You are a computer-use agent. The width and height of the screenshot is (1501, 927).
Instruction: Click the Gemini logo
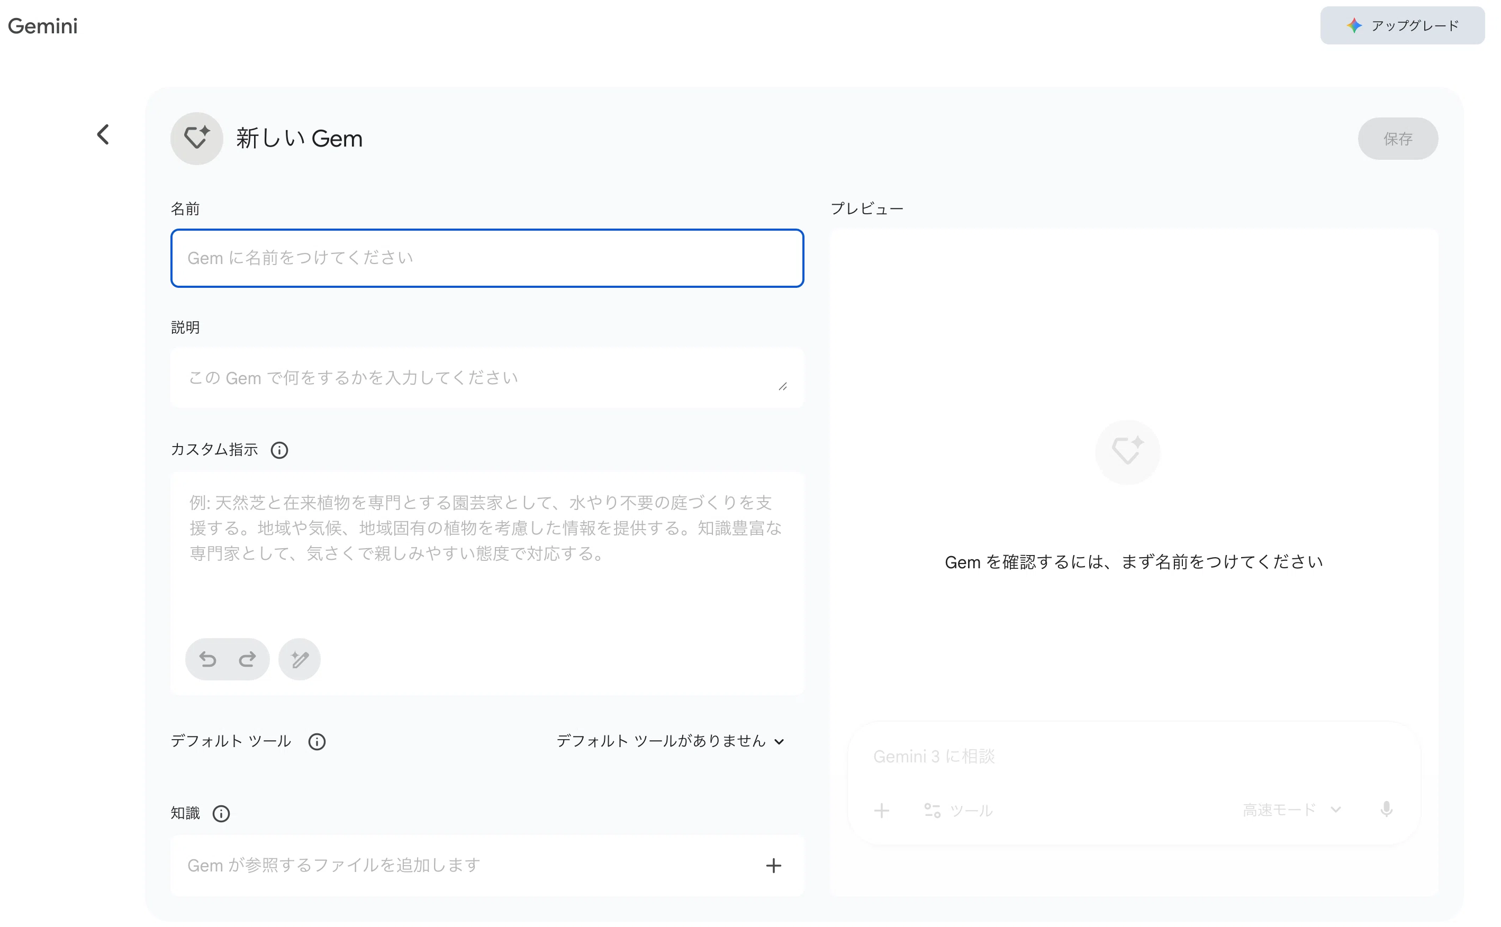tap(42, 26)
